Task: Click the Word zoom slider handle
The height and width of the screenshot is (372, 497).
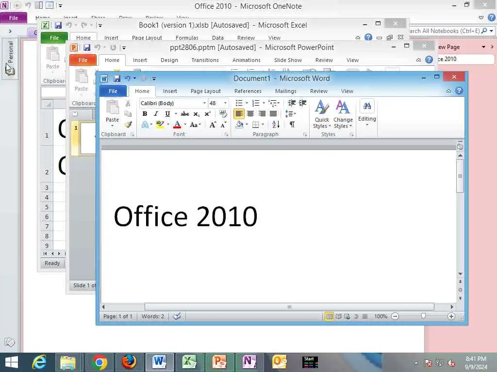Action: (423, 316)
